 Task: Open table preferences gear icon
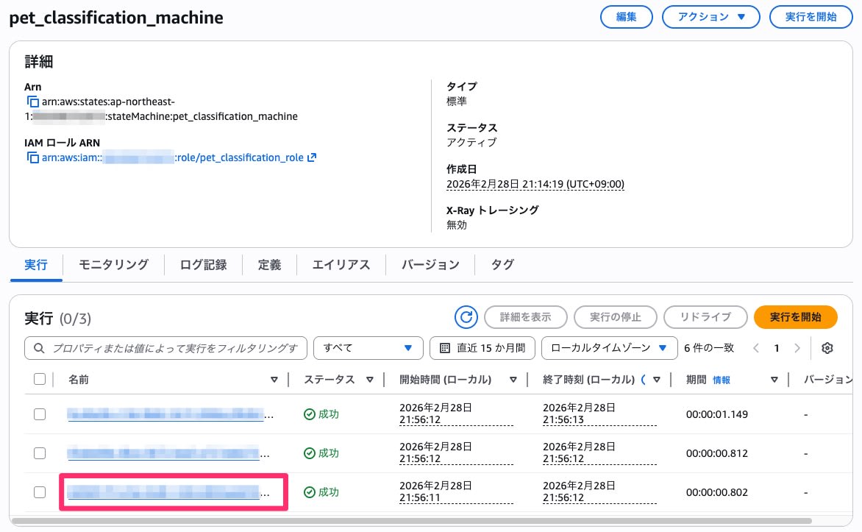827,348
